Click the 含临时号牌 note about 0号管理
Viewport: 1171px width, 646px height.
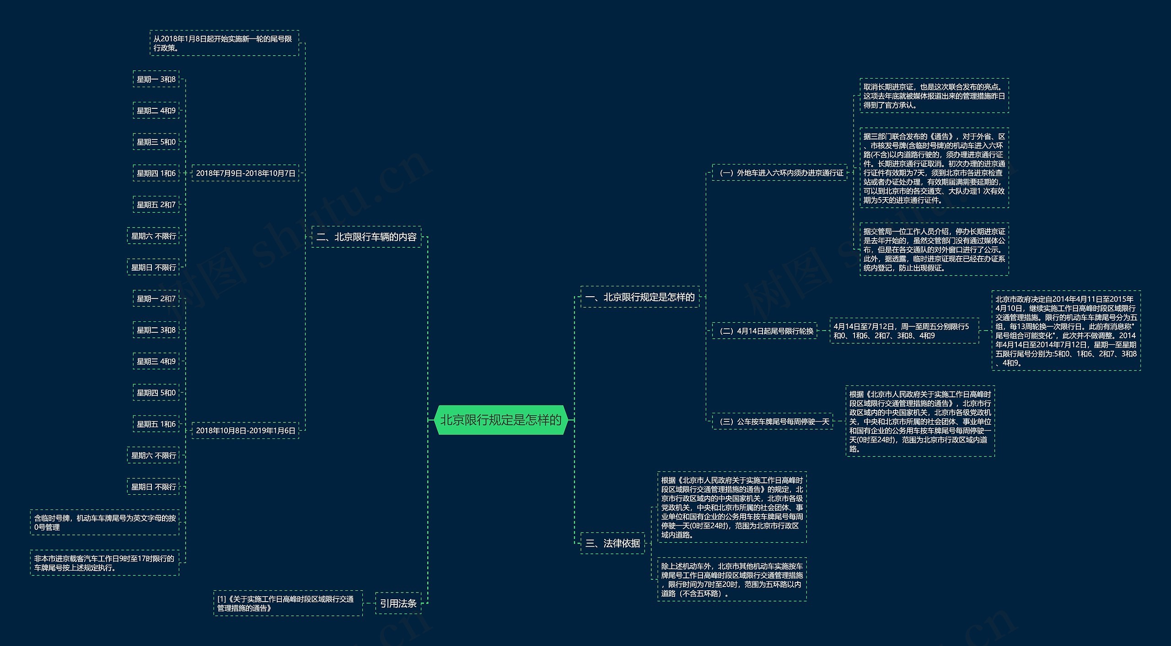click(105, 523)
